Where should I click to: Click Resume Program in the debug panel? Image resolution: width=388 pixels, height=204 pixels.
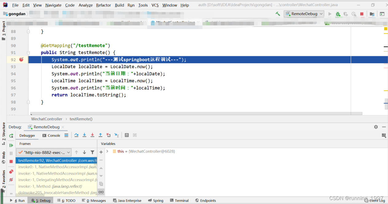click(x=11, y=145)
